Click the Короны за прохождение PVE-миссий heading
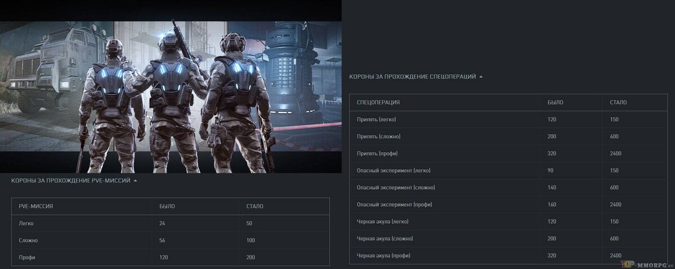Viewport: 675px width, 269px height. [x=71, y=181]
